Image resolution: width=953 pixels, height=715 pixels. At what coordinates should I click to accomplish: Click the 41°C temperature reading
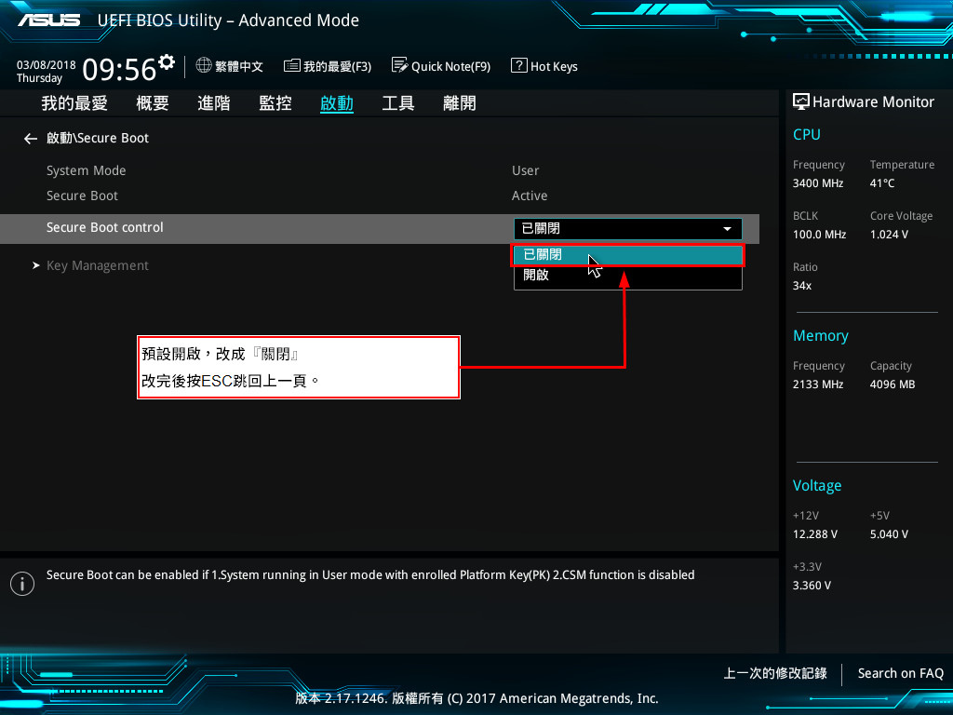pyautogui.click(x=882, y=183)
